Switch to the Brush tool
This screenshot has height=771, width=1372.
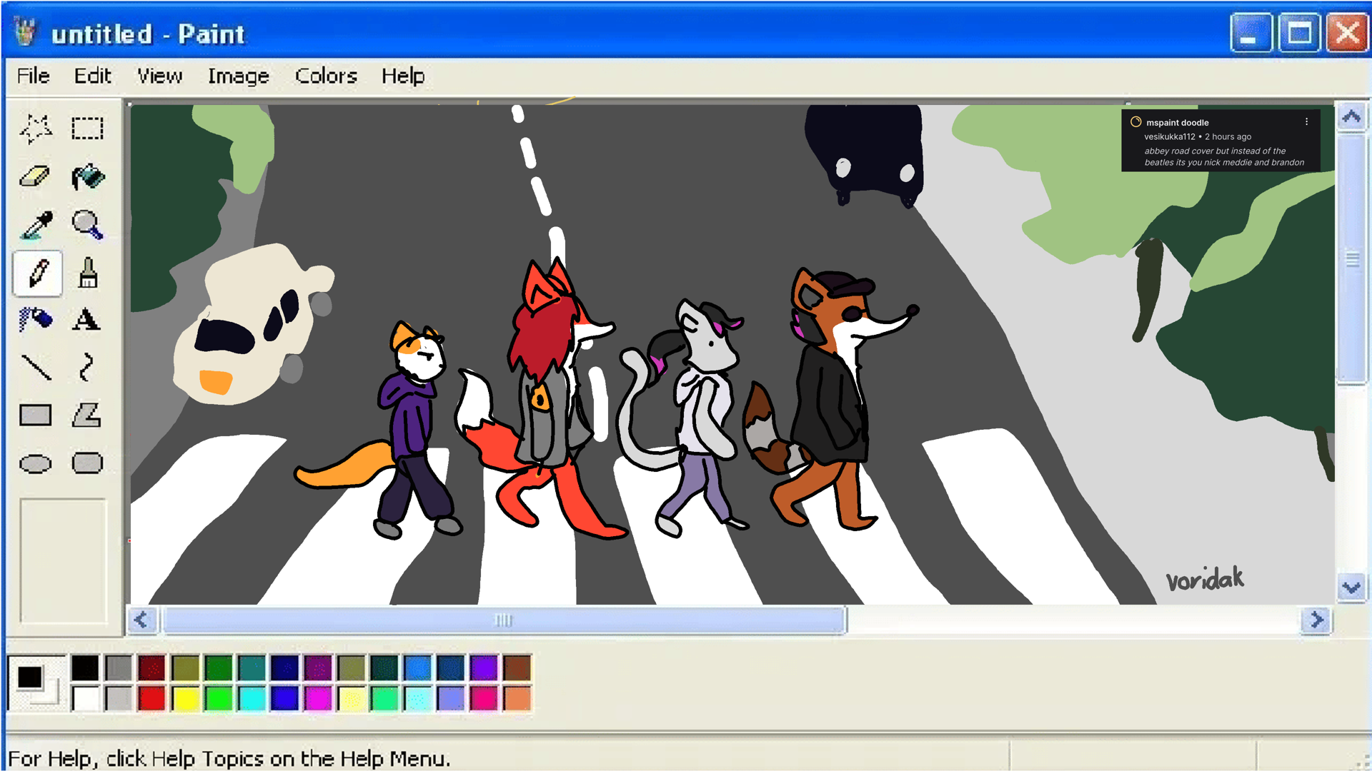tap(87, 273)
